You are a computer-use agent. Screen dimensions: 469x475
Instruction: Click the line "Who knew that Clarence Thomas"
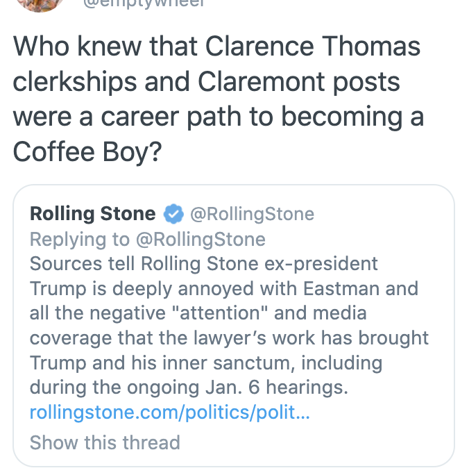217,47
